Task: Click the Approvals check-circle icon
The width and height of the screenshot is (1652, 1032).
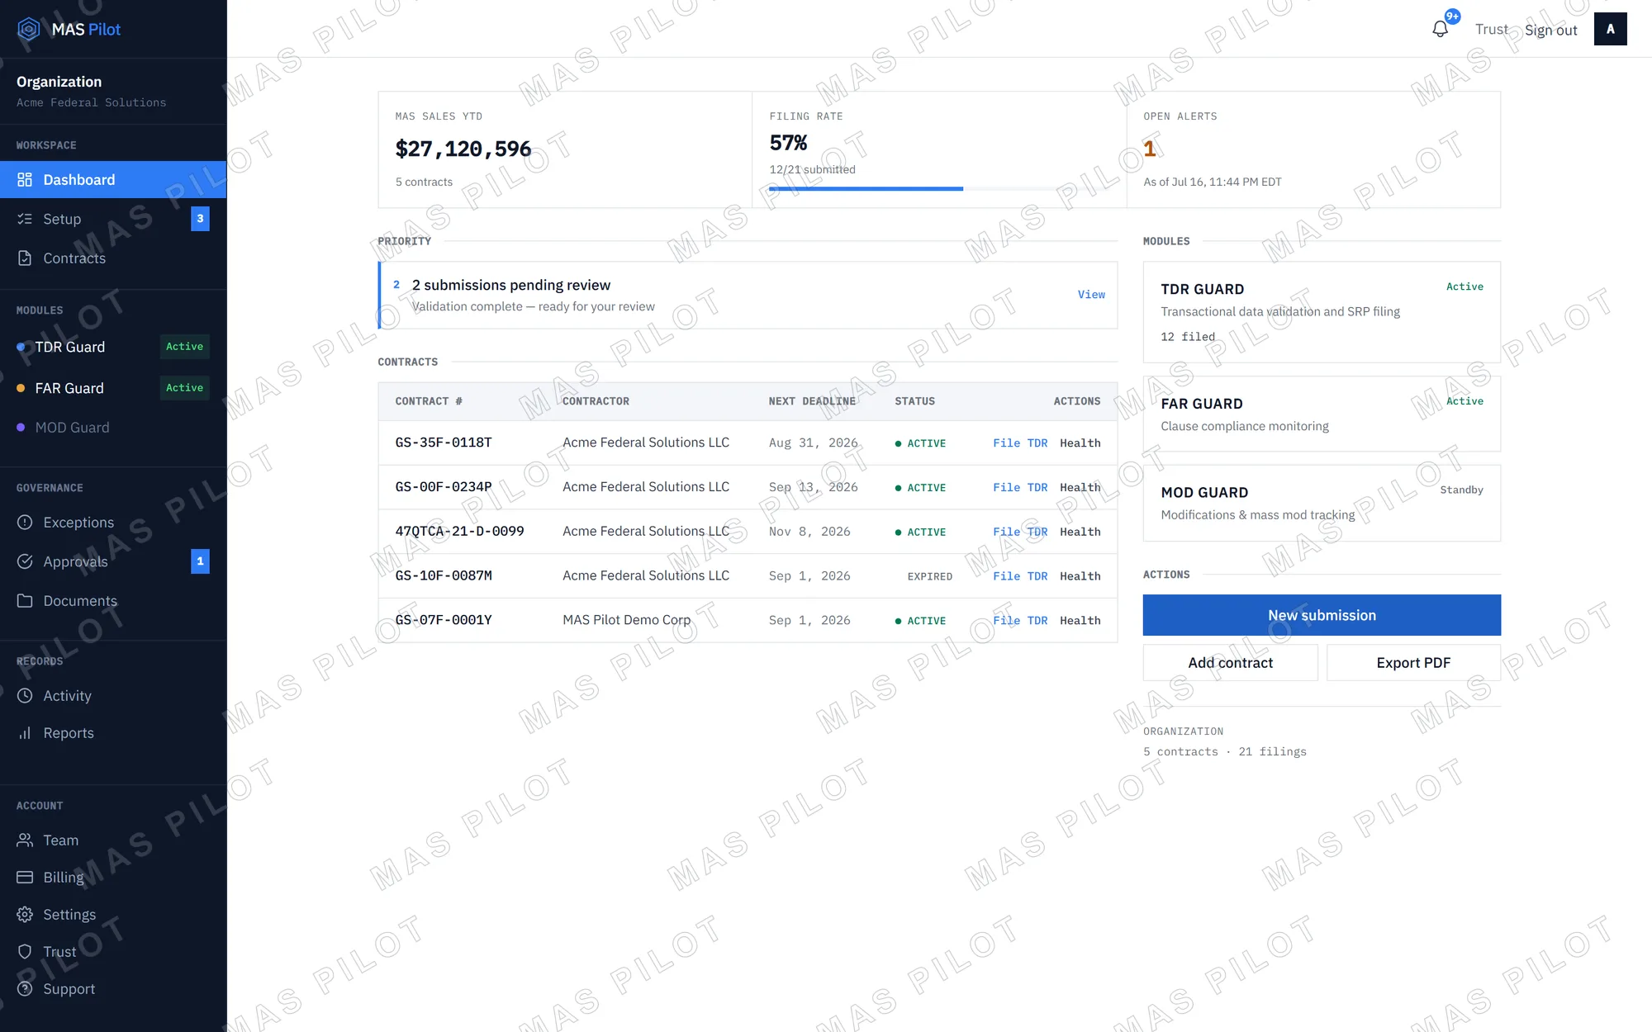Action: [25, 561]
